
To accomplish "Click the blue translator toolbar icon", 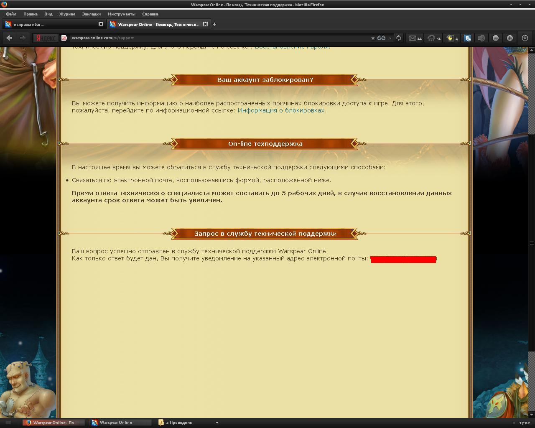I will (x=468, y=38).
